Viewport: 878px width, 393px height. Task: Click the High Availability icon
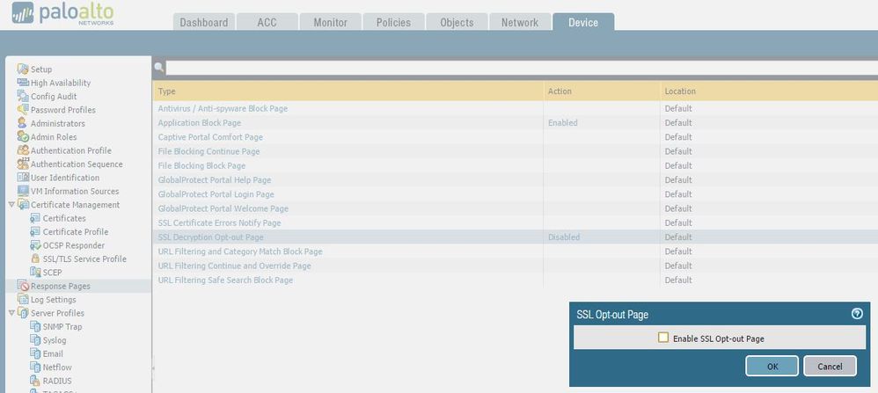point(22,83)
